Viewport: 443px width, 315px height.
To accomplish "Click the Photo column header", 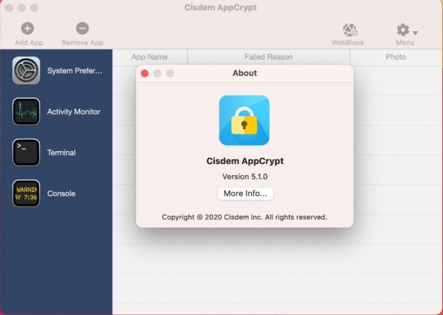I will pyautogui.click(x=396, y=57).
